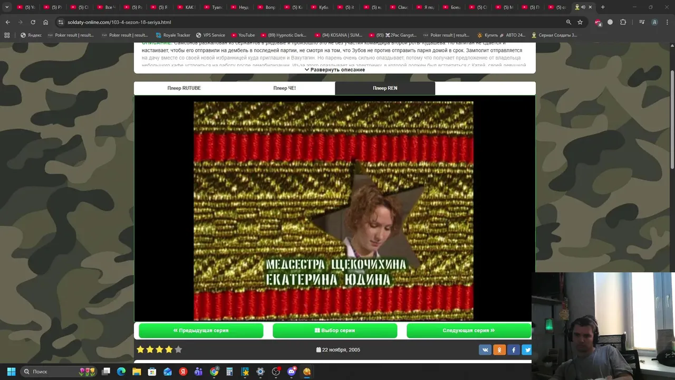Switch to Плеер ЧЕ! tab

click(x=285, y=88)
